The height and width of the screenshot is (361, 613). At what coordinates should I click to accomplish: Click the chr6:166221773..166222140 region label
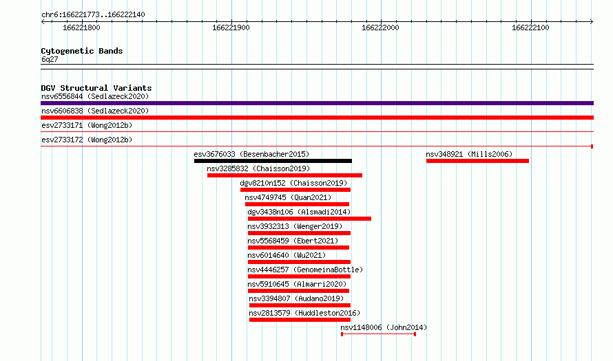click(93, 14)
